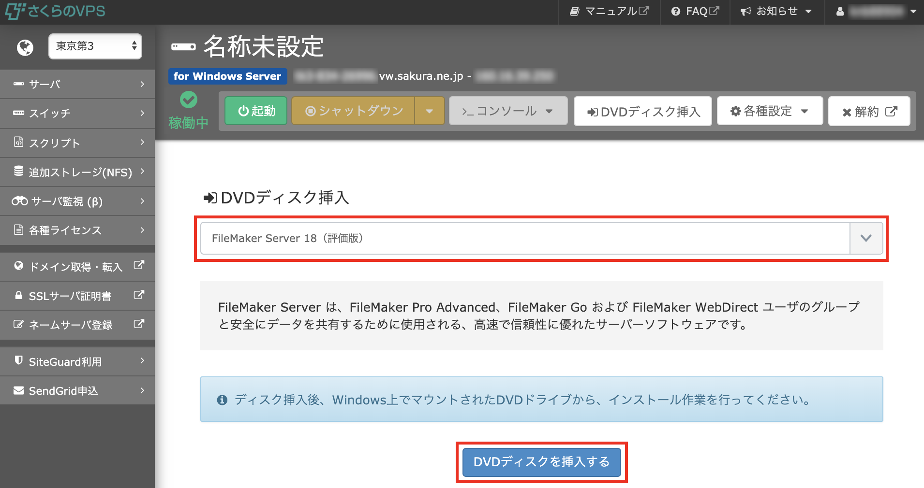The height and width of the screenshot is (488, 924).
Task: Open SendGrid申込 sidebar item
Action: coord(77,390)
